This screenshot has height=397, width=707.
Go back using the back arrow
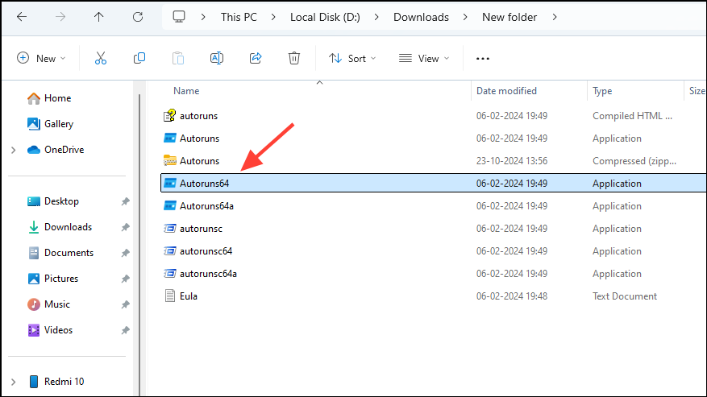click(22, 17)
